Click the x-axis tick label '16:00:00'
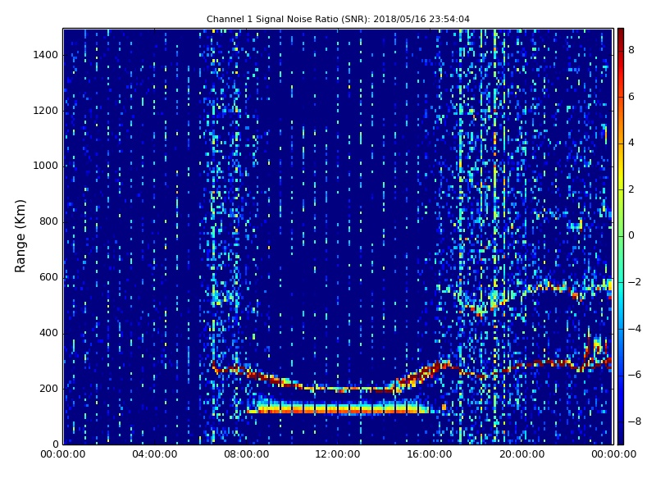Viewport: 656px width, 492px height. pos(430,454)
